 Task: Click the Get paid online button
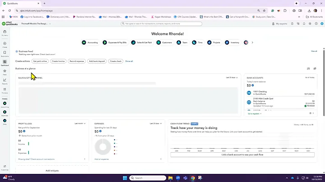[x=40, y=61]
